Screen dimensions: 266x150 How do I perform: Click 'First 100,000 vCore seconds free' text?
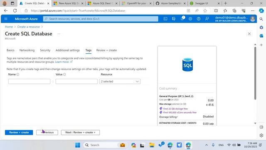[x=180, y=112]
